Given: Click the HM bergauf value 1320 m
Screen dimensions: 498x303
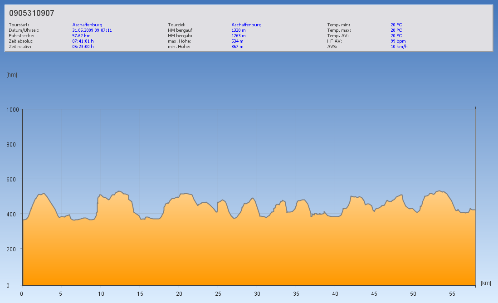Looking at the screenshot, I should coord(239,30).
